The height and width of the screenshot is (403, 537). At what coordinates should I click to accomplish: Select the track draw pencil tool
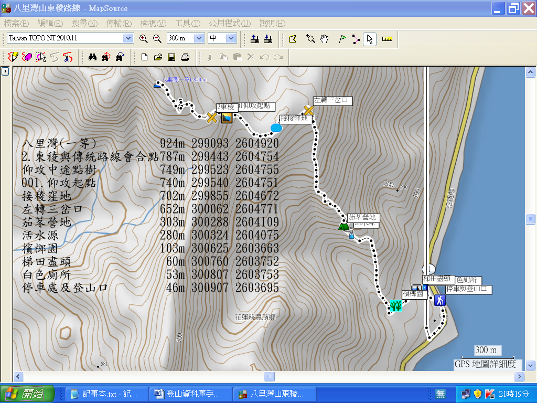13,57
